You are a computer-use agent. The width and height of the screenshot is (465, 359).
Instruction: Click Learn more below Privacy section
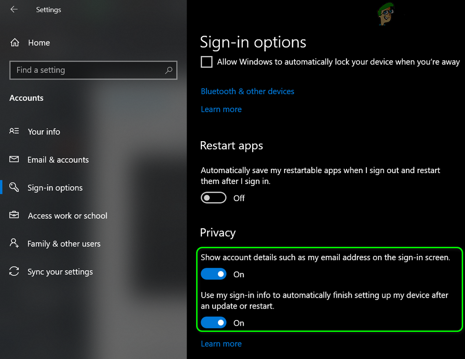click(221, 344)
